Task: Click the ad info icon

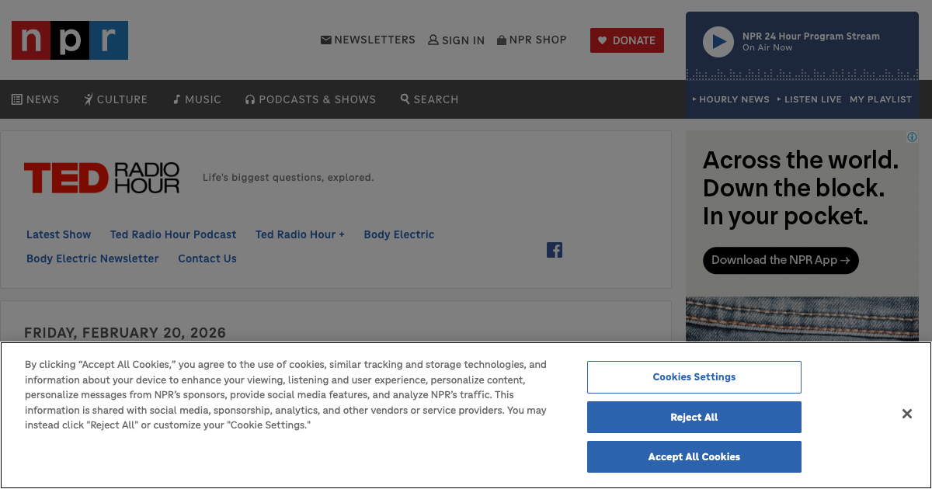Action: pyautogui.click(x=912, y=137)
